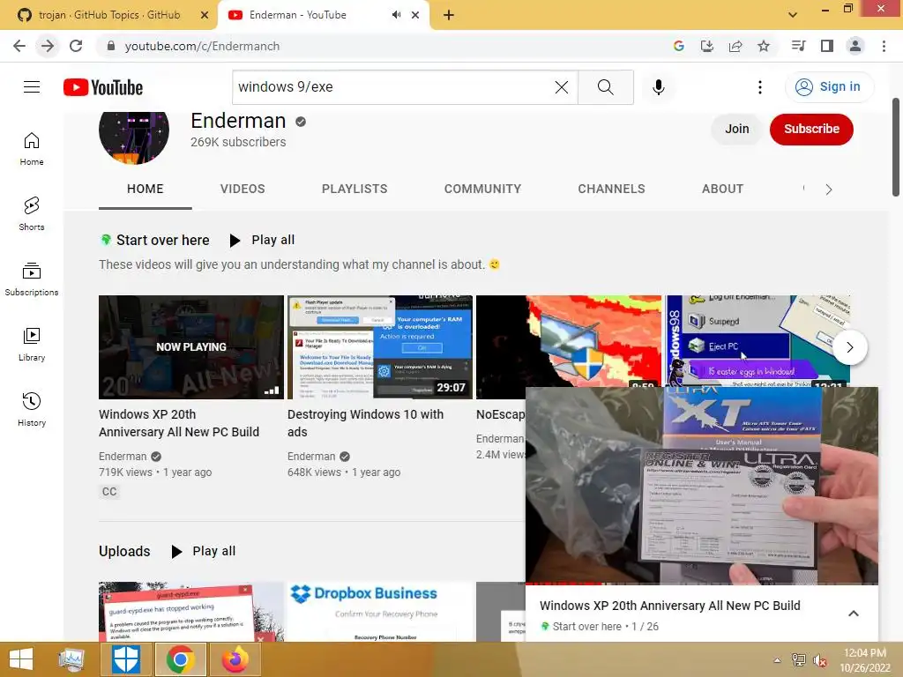Select the CHANNELS channel tab
903x677 pixels.
coord(612,189)
